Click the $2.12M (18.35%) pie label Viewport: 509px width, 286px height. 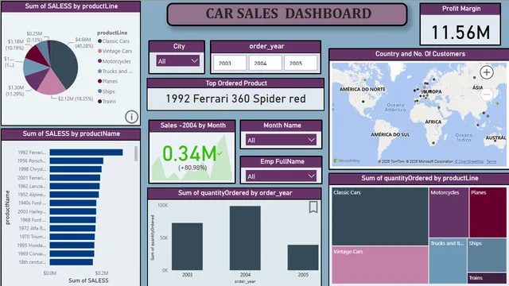[x=76, y=99]
